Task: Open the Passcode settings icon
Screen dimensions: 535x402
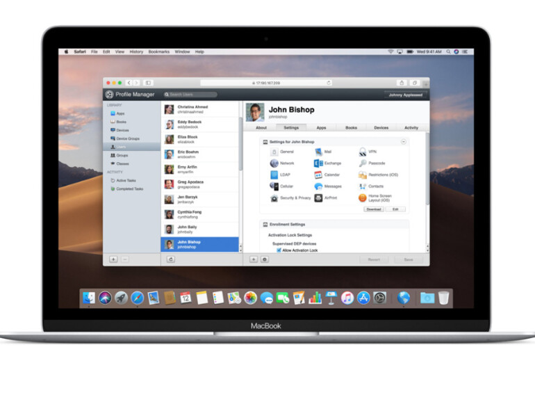Action: click(x=363, y=163)
